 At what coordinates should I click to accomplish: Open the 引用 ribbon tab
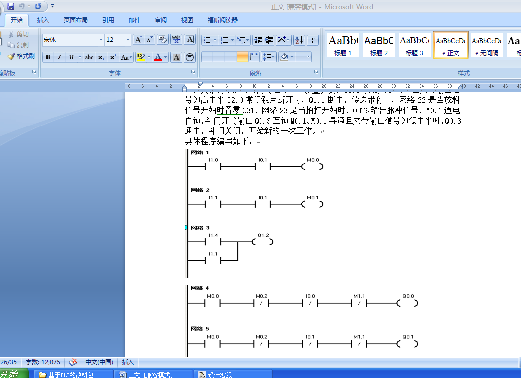[x=108, y=20]
